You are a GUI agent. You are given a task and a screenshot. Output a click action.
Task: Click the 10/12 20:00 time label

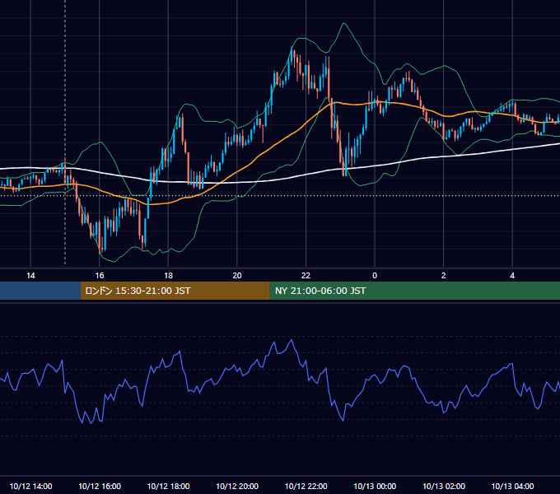click(x=237, y=486)
